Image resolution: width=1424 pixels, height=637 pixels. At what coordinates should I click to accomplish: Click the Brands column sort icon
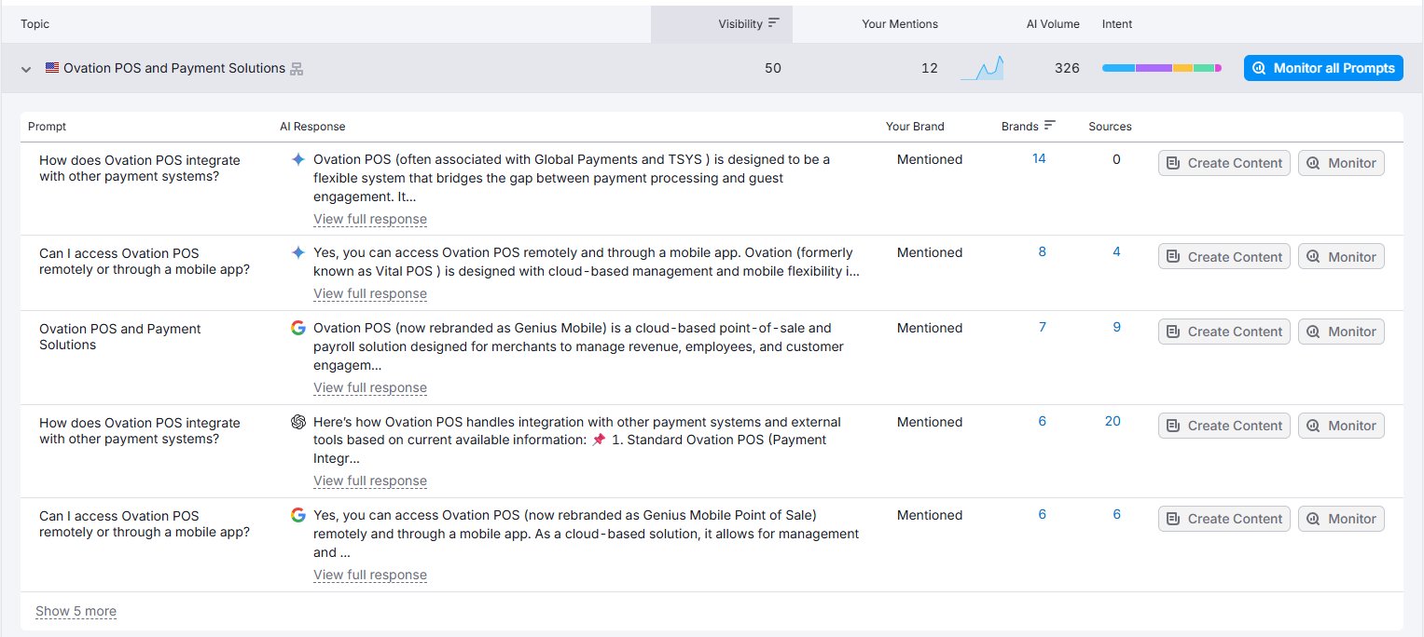[1050, 125]
